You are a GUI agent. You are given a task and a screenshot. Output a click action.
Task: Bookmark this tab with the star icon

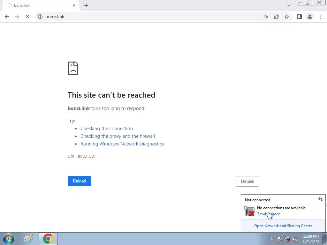point(287,17)
